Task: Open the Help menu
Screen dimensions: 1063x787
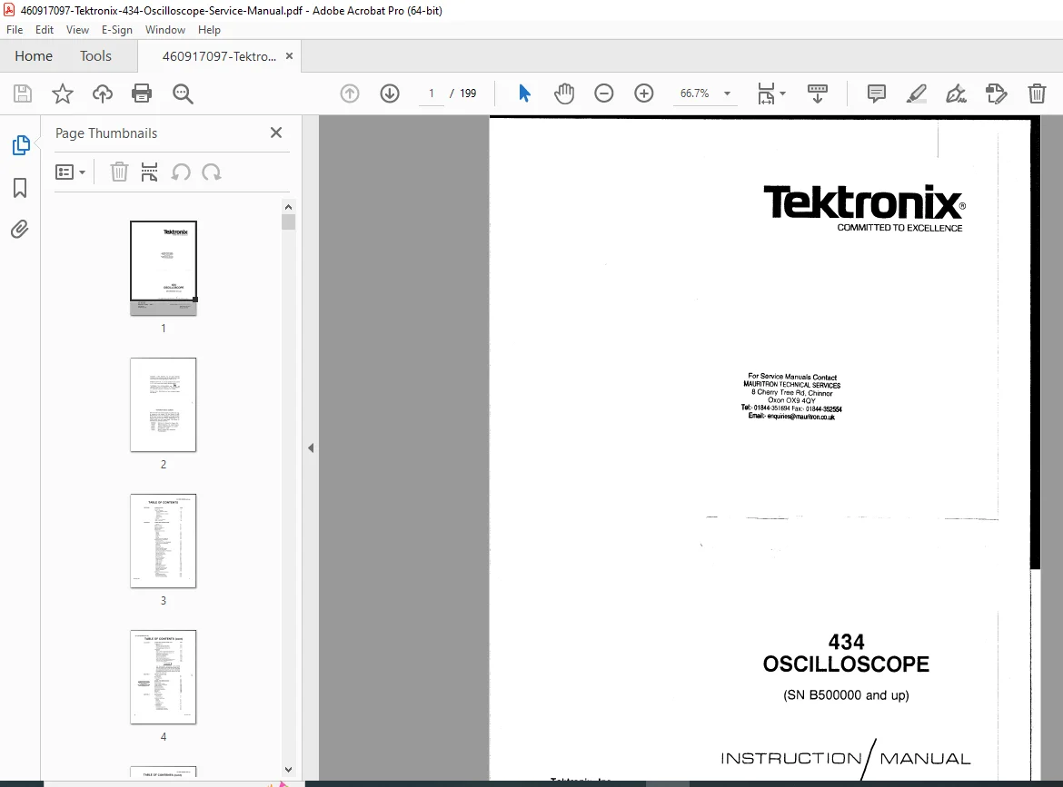Action: 209,30
